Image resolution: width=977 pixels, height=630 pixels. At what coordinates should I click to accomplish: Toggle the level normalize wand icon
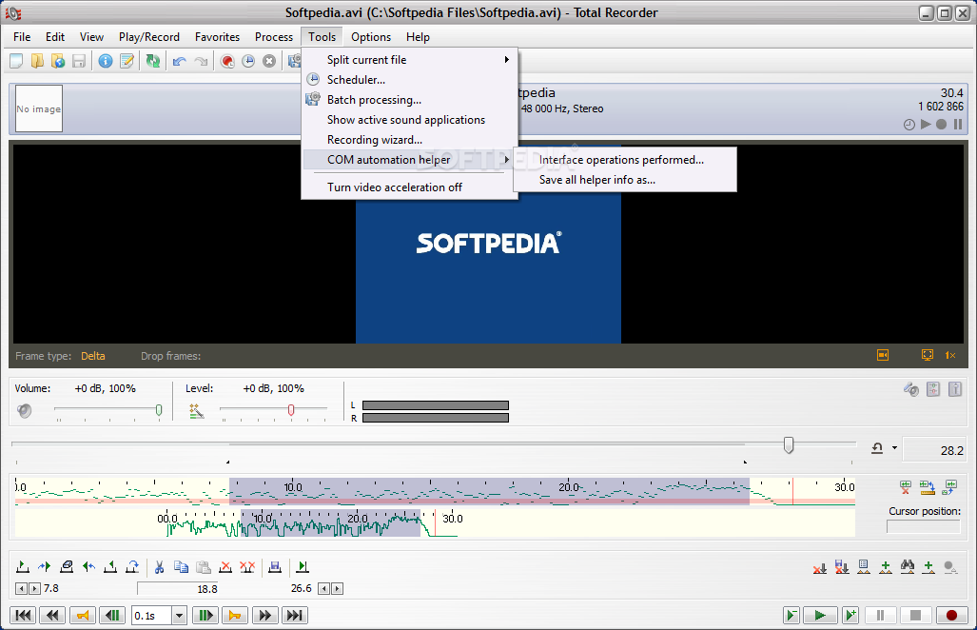[196, 411]
